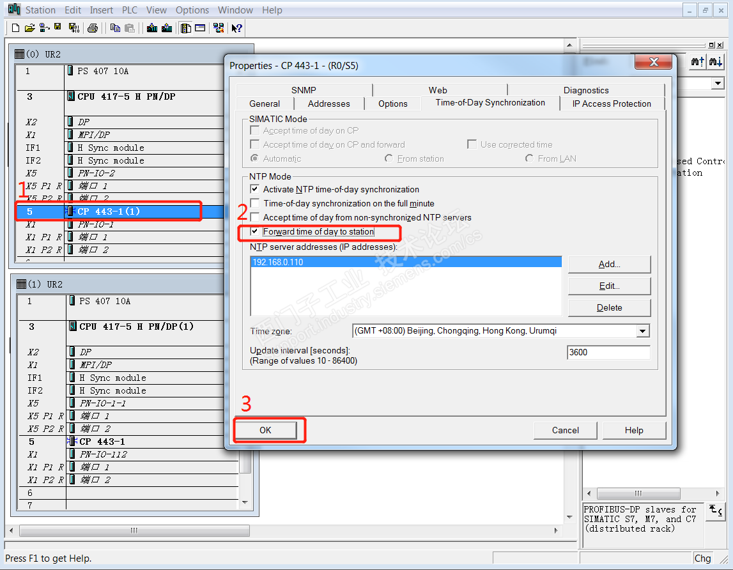The height and width of the screenshot is (570, 733).
Task: Switch to the Diagnostics tab
Action: (586, 89)
